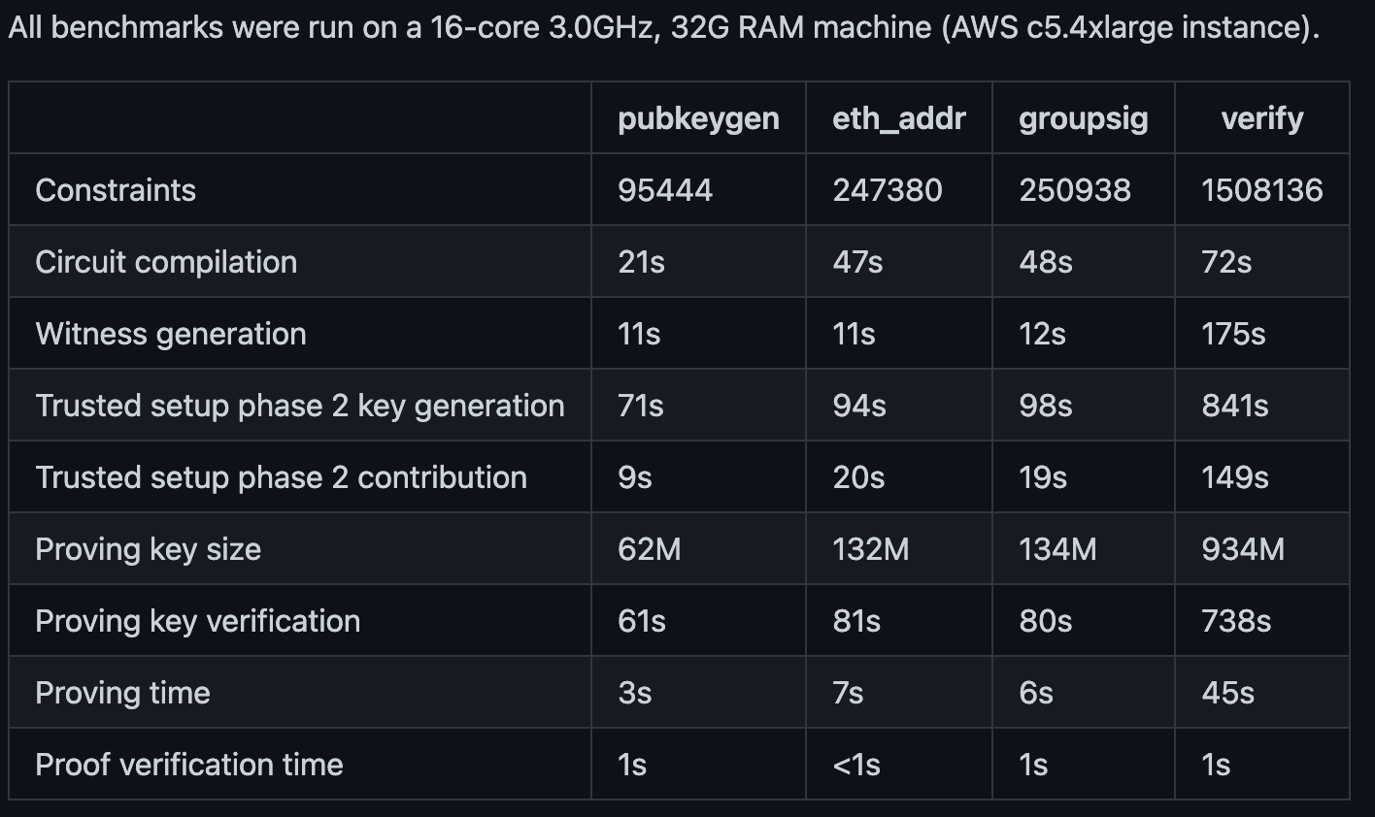Image resolution: width=1375 pixels, height=817 pixels.
Task: Click the verify column header
Action: 1261,118
